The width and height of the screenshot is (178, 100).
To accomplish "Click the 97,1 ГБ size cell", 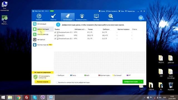I will [90, 32].
